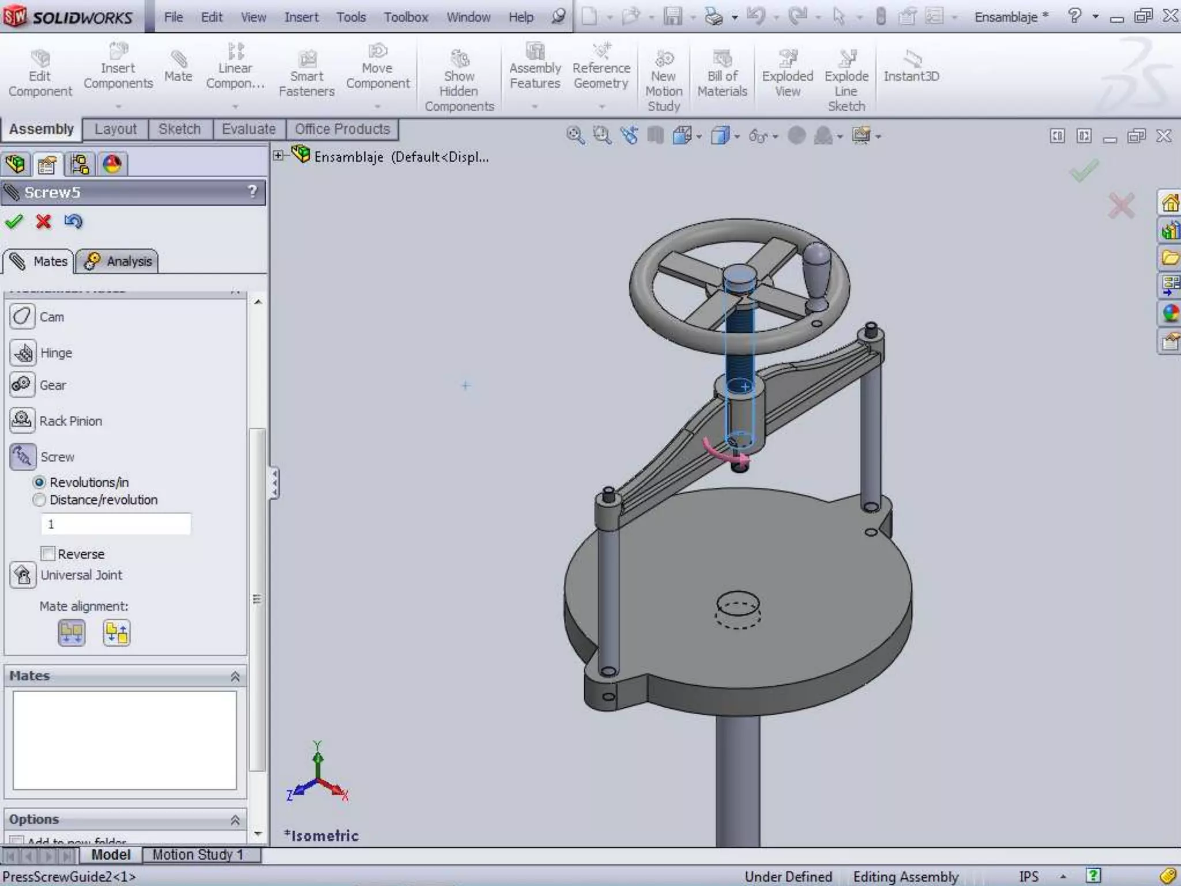Collapse the Mates section chevron
Viewport: 1181px width, 886px height.
tap(235, 676)
